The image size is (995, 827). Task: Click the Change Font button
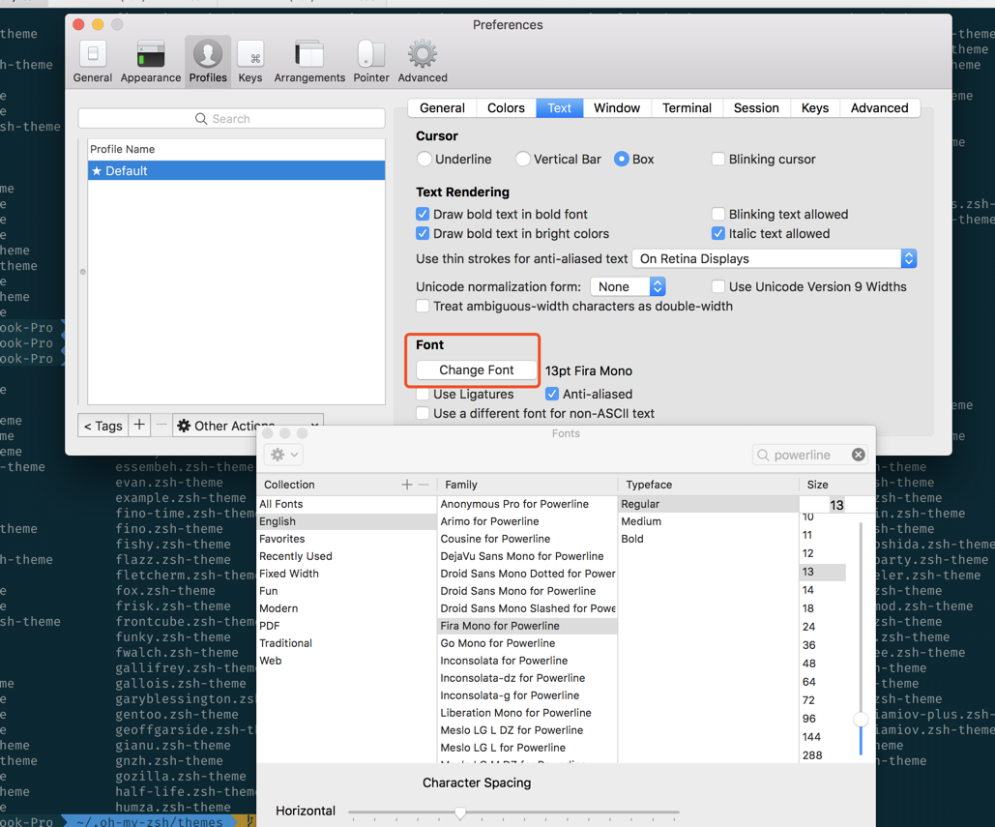click(477, 370)
